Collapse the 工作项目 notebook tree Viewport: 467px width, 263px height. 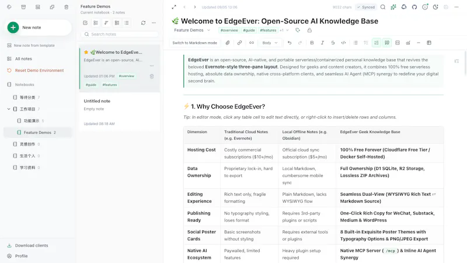click(x=9, y=109)
